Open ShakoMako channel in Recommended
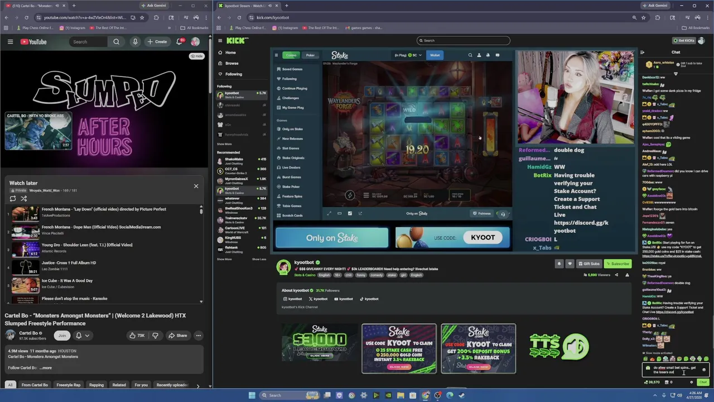This screenshot has height=402, width=714. (x=242, y=160)
